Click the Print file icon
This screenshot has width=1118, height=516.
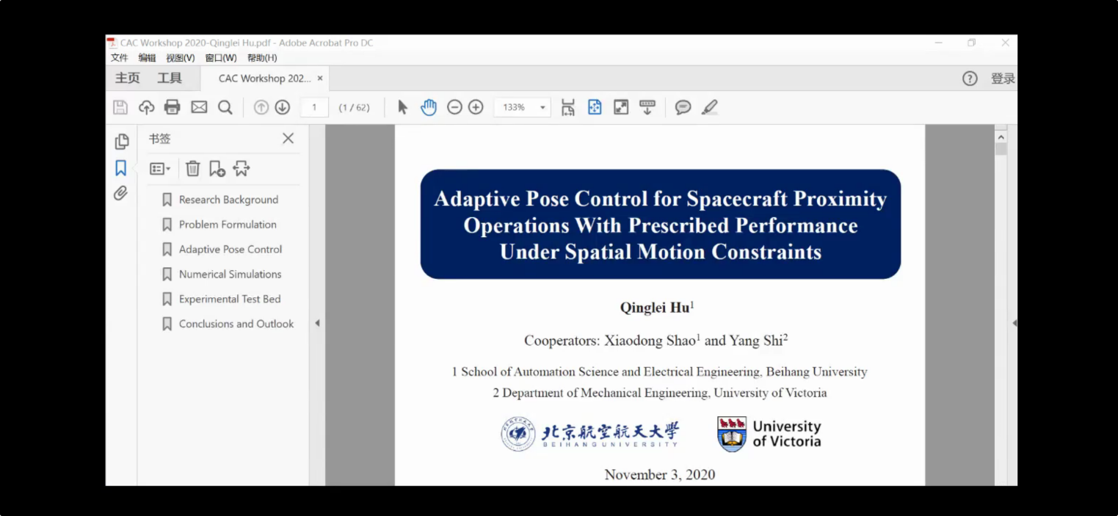tap(172, 107)
